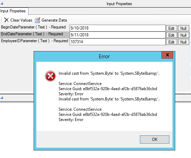Viewport: 191px width, 158px height.
Task: Click the EmployeeIDParameter field with 107314
Action: click(118, 42)
